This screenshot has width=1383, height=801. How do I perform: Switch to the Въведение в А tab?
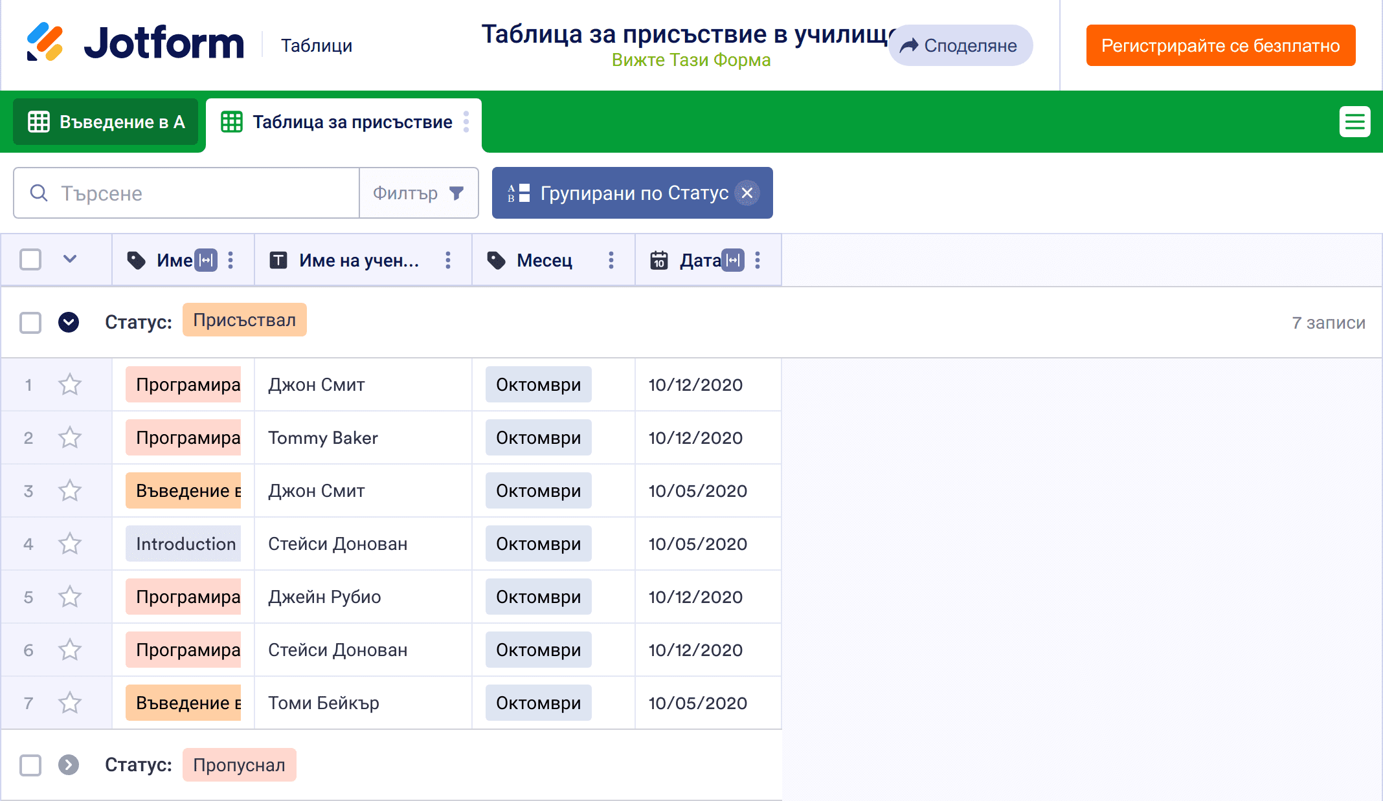pyautogui.click(x=106, y=122)
